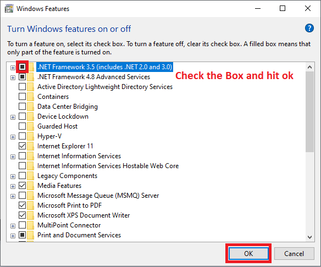
Task: Select Active Directory Lightweight Directory Services label
Action: click(x=105, y=87)
